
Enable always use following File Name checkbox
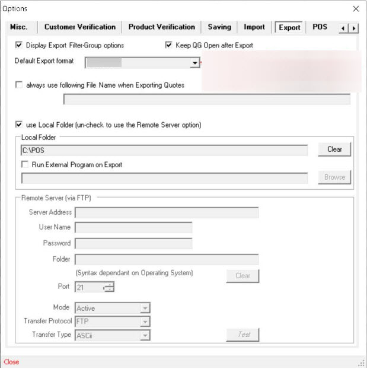click(x=20, y=85)
